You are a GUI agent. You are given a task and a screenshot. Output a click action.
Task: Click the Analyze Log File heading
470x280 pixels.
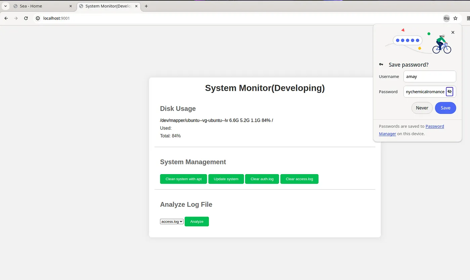click(186, 204)
